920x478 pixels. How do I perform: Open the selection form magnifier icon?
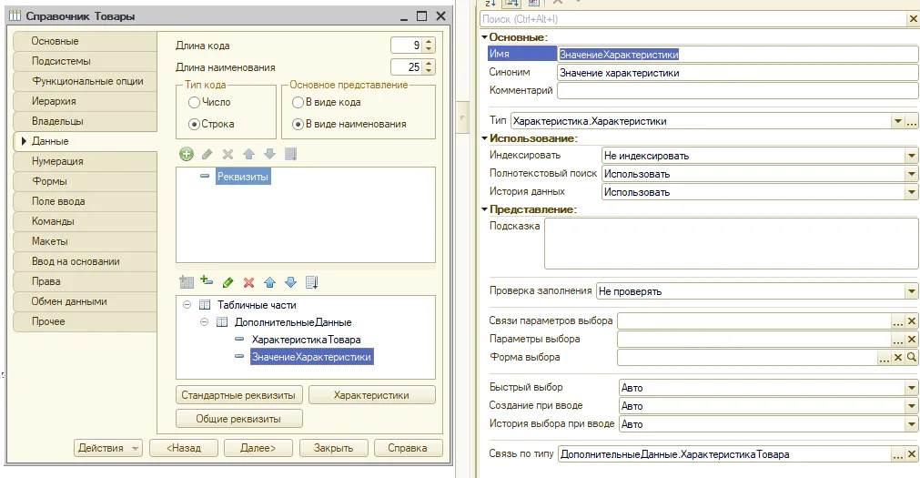tap(912, 358)
